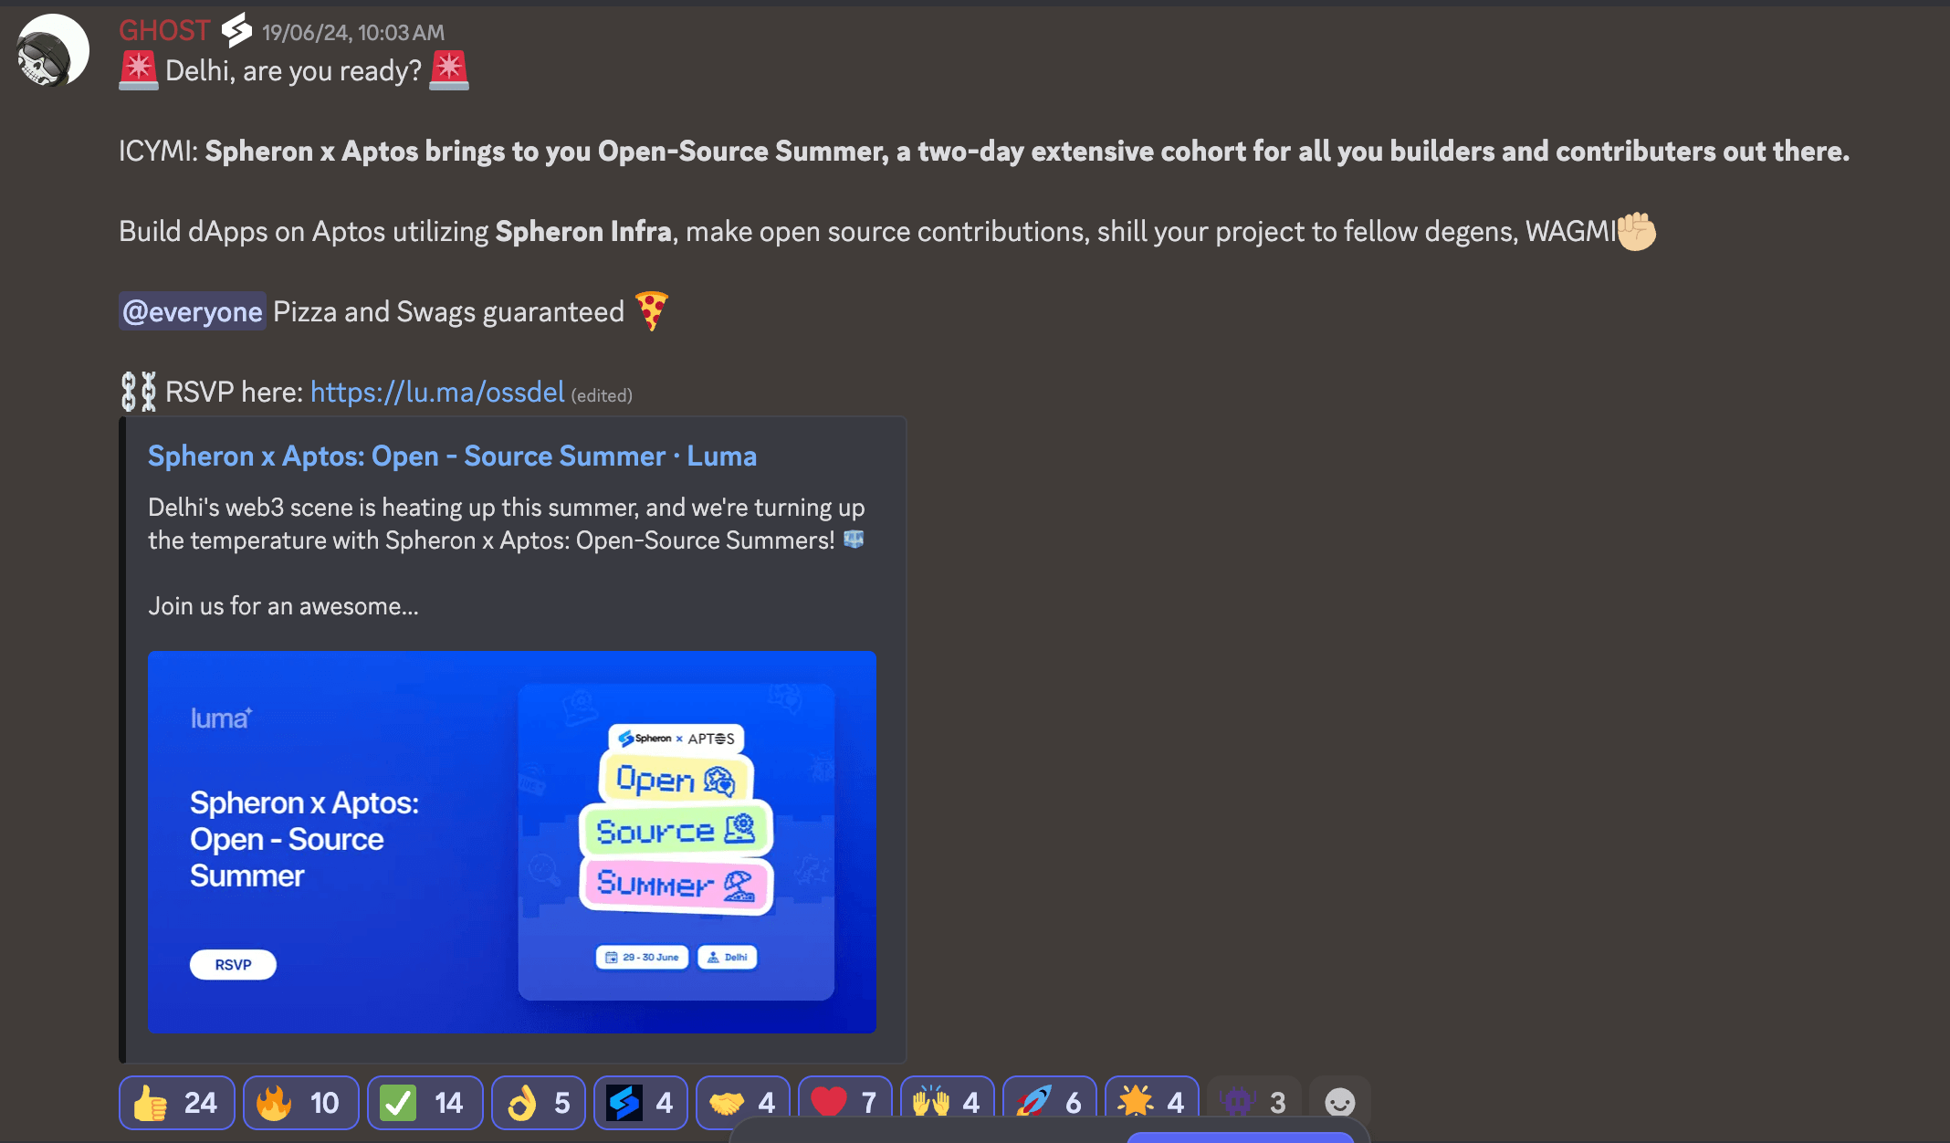Open the Spheron x Aptos Luma embed title
This screenshot has height=1143, width=1950.
452,456
